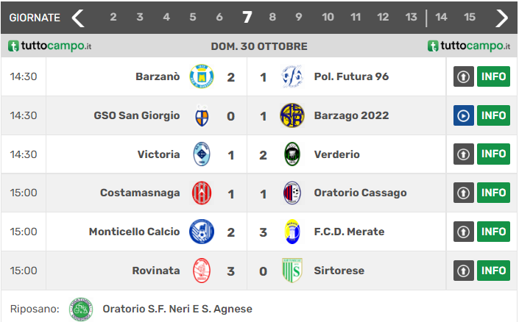The width and height of the screenshot is (519, 322).
Task: Go to previous matchdays arrow
Action: pos(78,18)
